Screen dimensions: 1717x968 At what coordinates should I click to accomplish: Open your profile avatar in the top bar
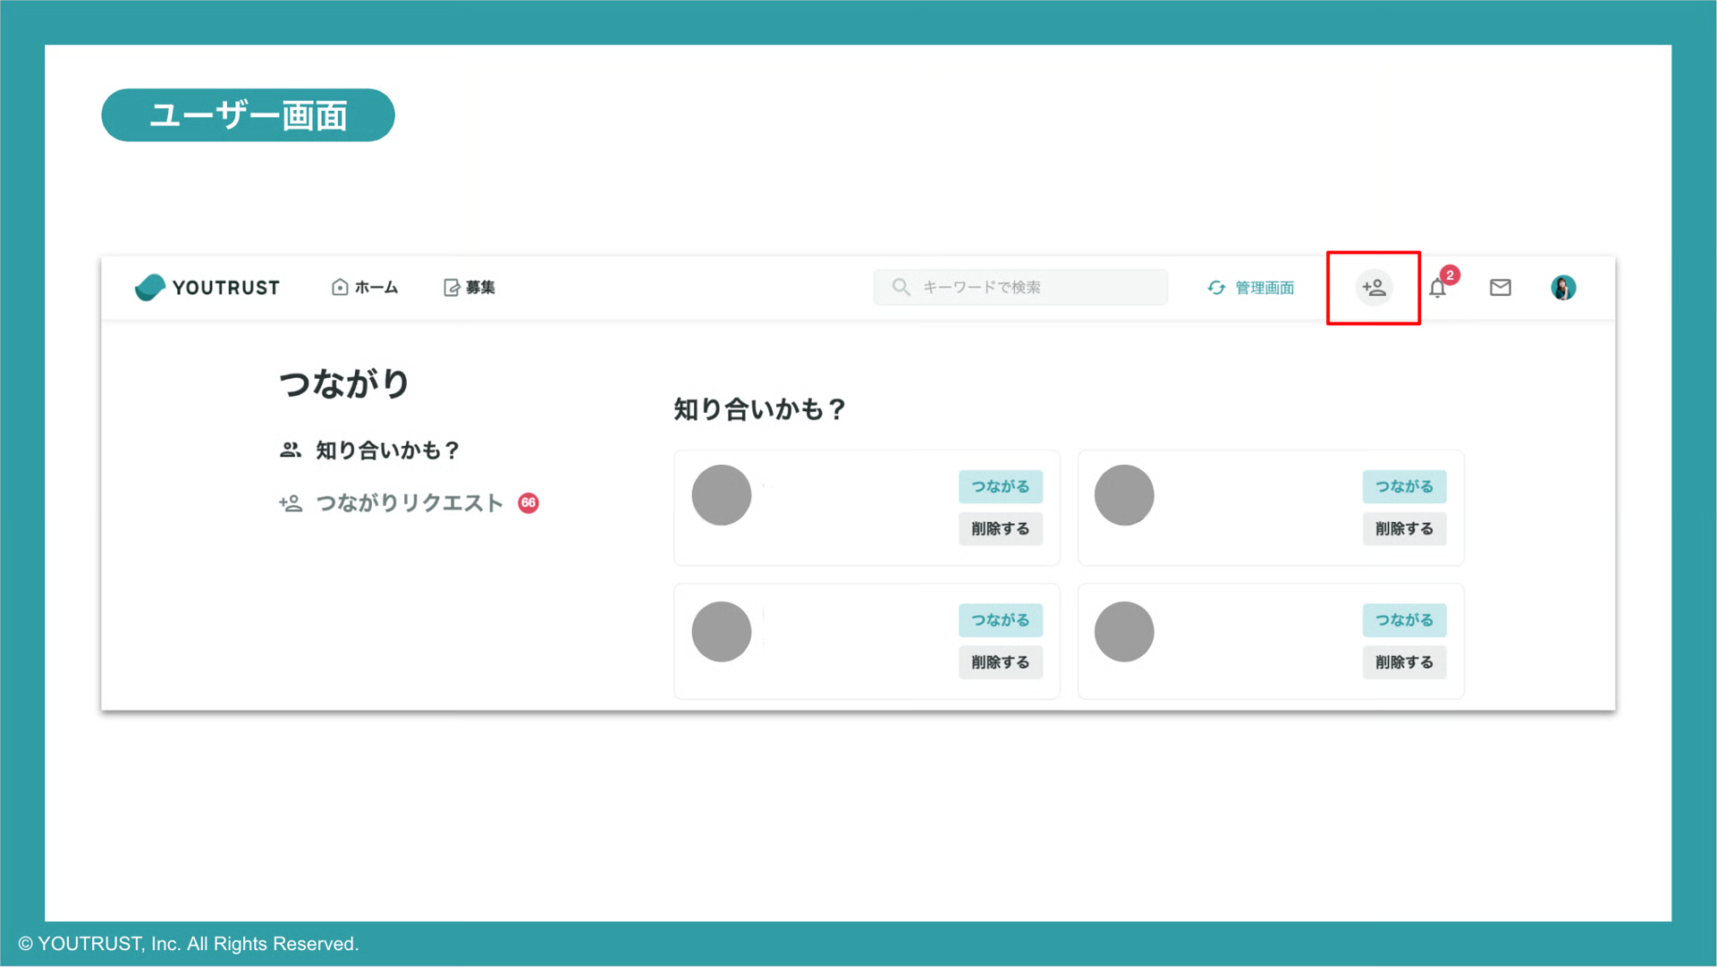point(1562,287)
